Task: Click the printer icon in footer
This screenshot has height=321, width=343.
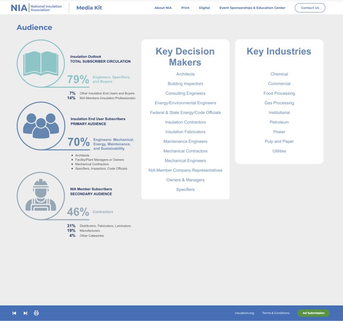Action: (37, 313)
